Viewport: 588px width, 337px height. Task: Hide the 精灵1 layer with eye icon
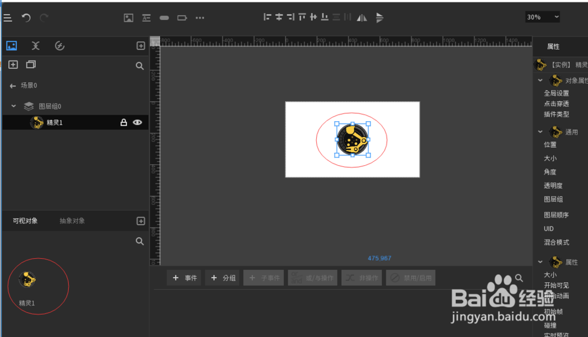pyautogui.click(x=137, y=122)
